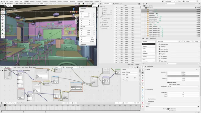Screen dimensions: 201x113
Task: Enable the Use Nodes checkbox
Action: [x=30, y=67]
